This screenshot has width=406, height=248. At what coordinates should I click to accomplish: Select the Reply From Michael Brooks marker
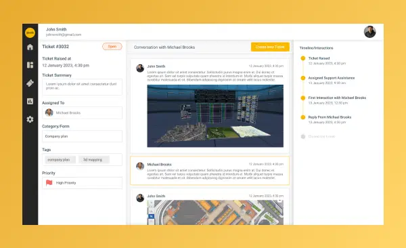[303, 117]
